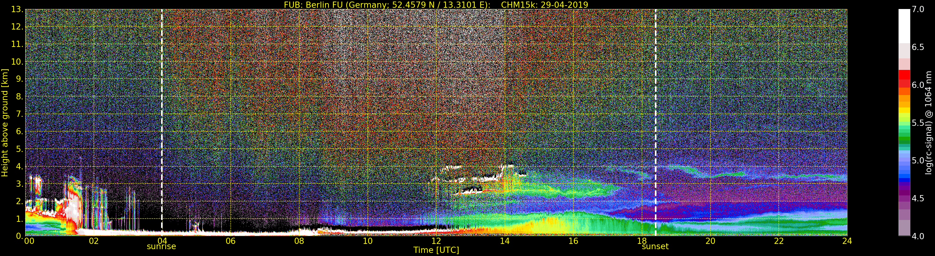This screenshot has width=935, height=256.
Task: Click the blue band near 5.0 on colorbar
Action: pos(904,161)
